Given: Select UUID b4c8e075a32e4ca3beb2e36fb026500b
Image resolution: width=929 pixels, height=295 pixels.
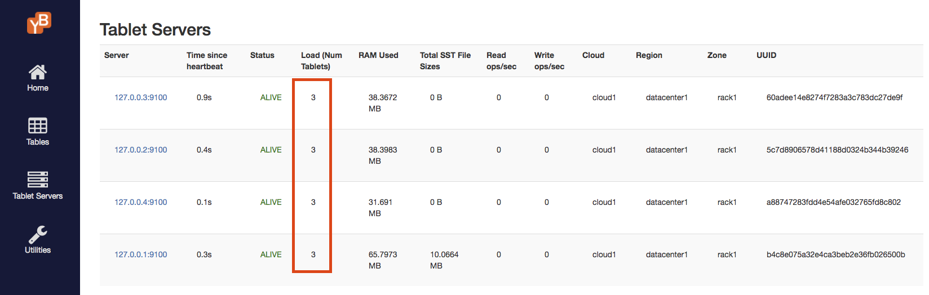Looking at the screenshot, I should (x=836, y=254).
